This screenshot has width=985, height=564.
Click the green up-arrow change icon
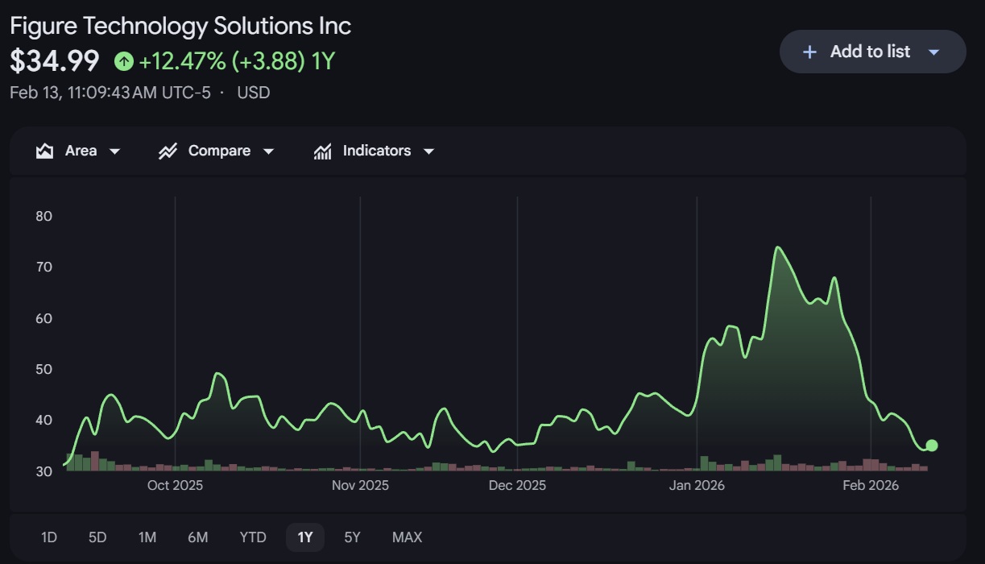tap(123, 61)
